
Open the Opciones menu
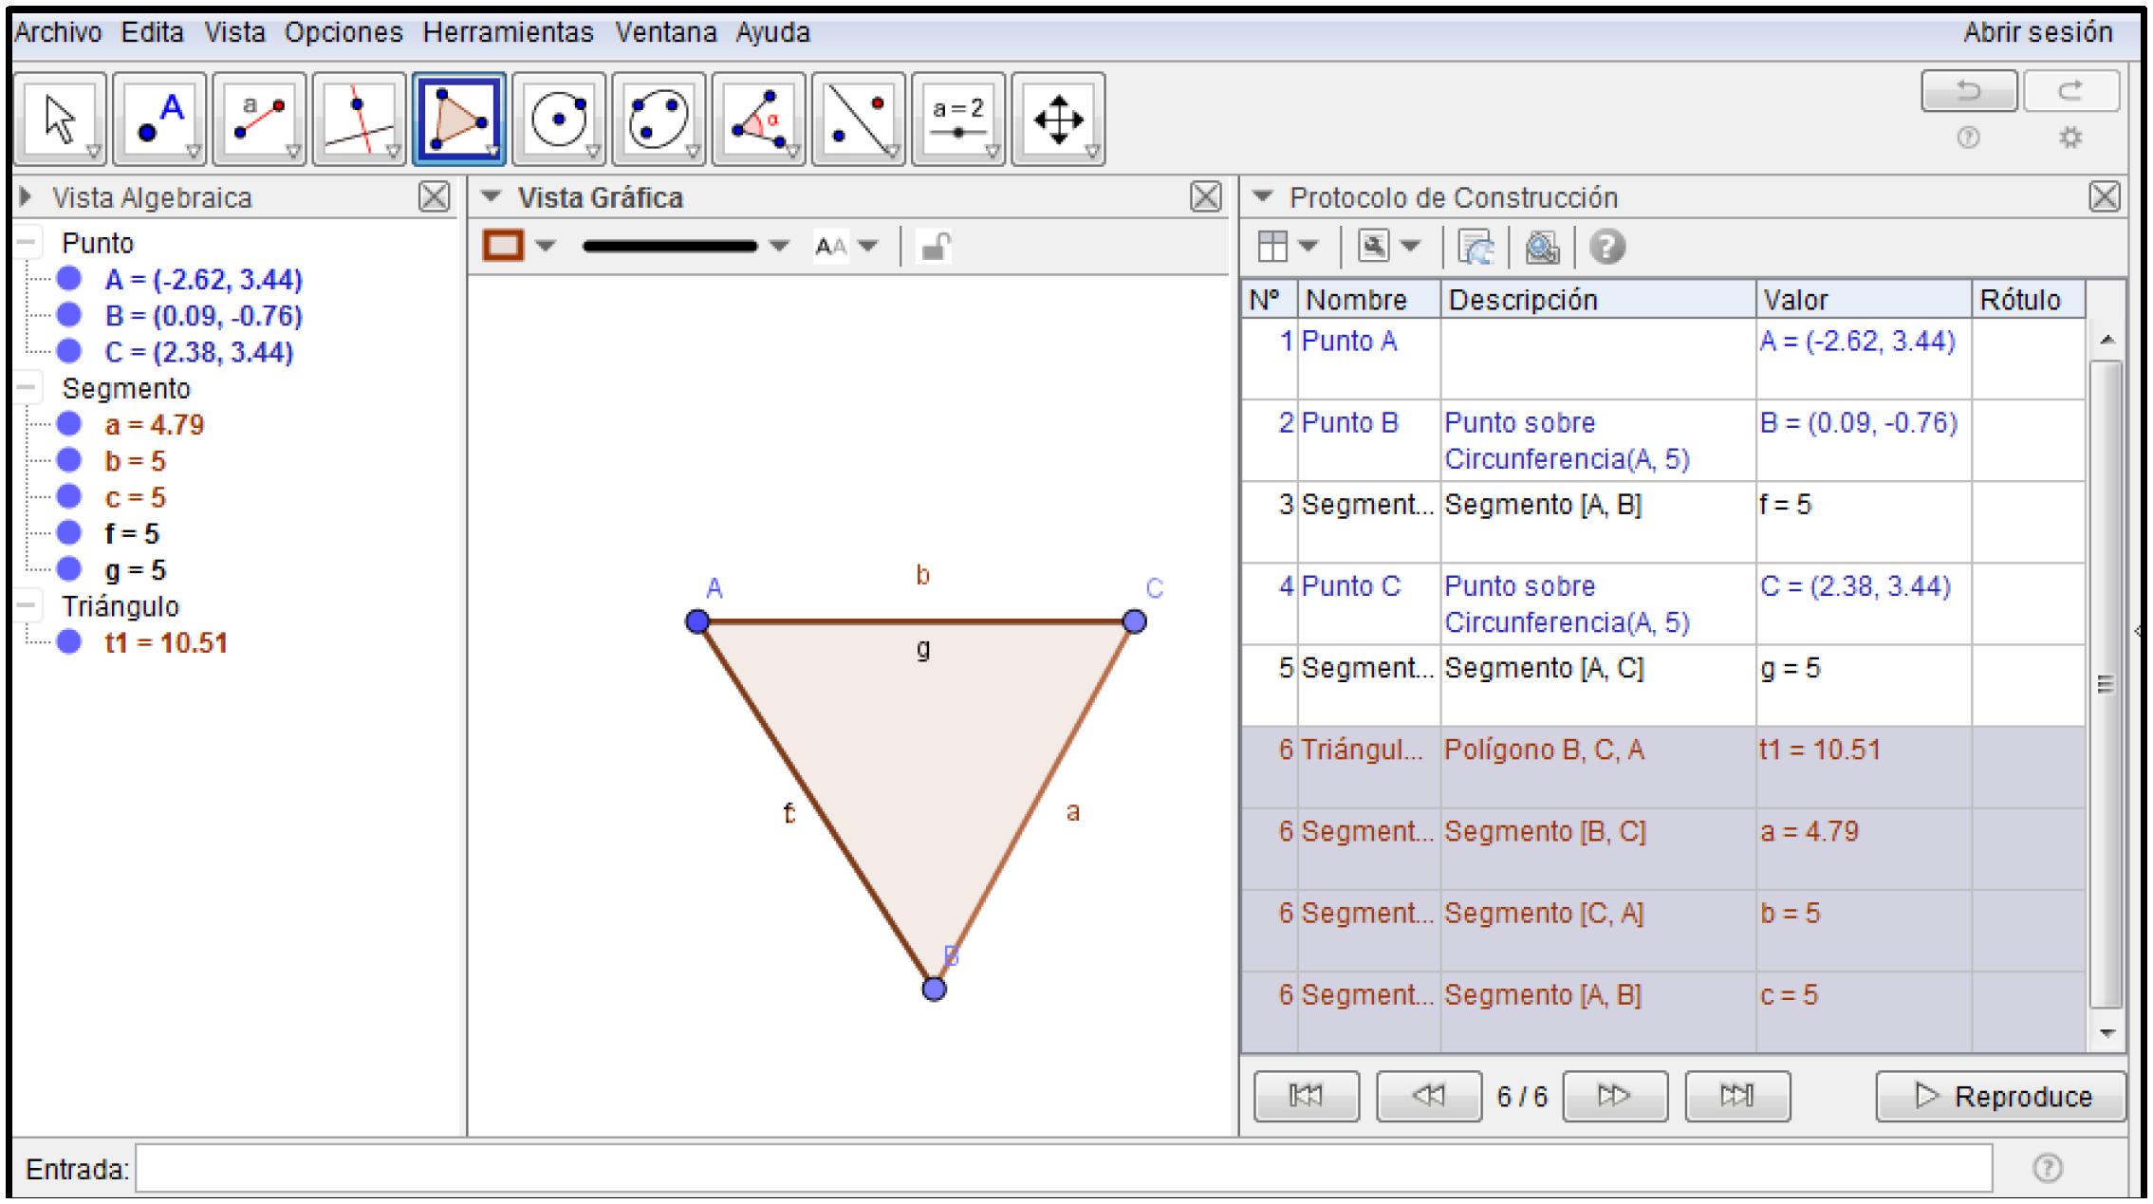click(343, 32)
